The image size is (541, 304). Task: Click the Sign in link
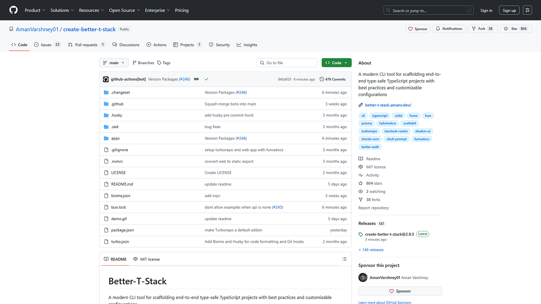point(486,10)
